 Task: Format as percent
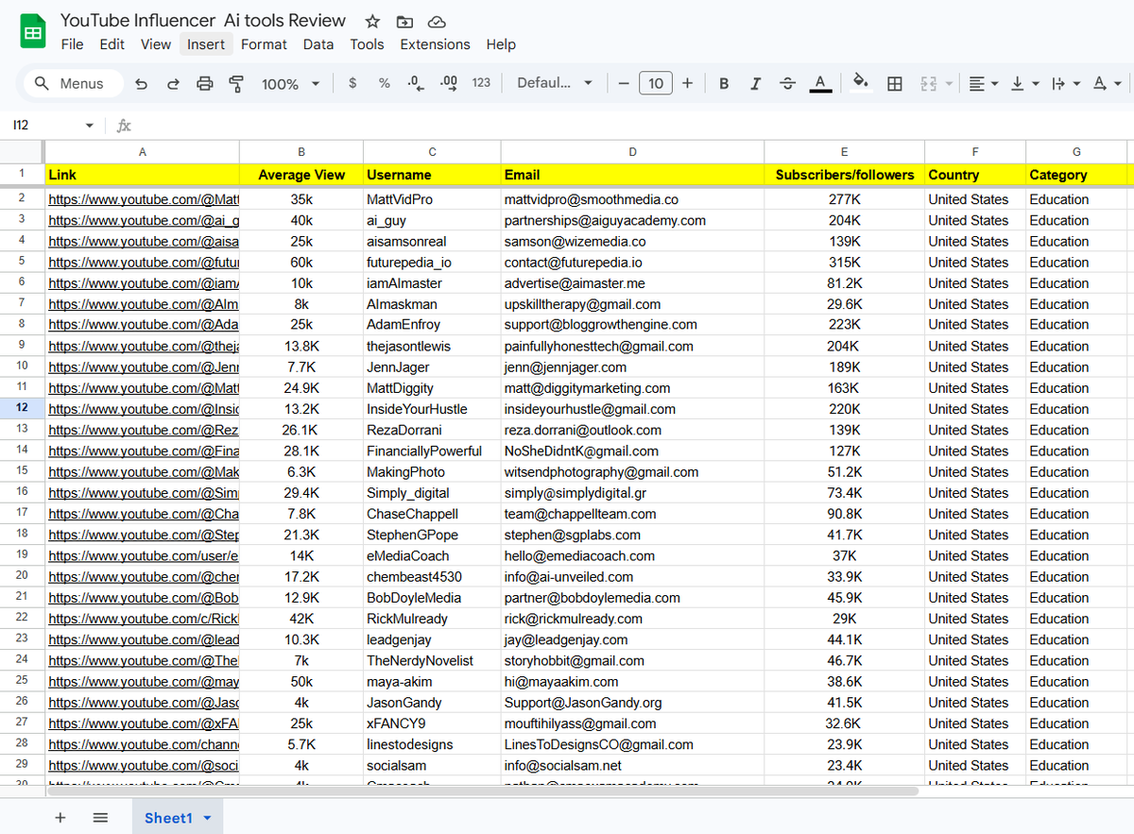click(384, 83)
